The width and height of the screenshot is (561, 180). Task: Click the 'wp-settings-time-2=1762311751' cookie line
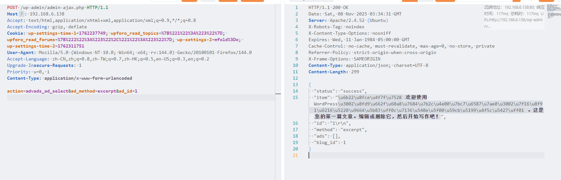click(45, 46)
